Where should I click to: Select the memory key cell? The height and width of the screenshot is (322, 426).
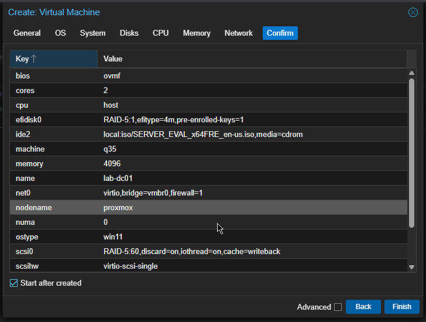[53, 164]
